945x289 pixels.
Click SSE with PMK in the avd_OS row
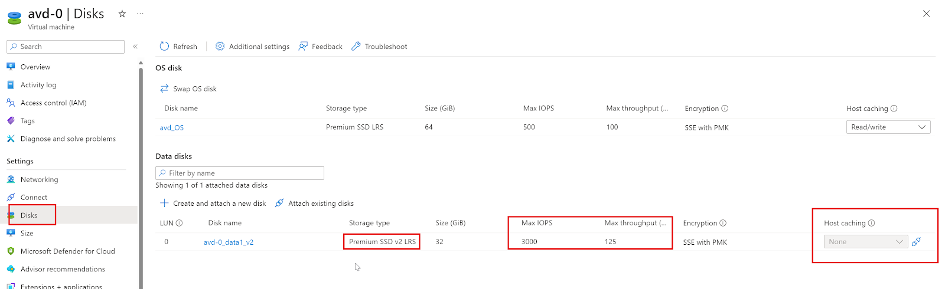[x=707, y=127]
